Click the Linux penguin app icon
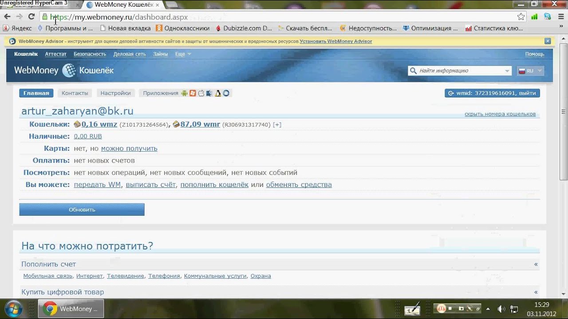This screenshot has width=568, height=319. click(x=218, y=93)
